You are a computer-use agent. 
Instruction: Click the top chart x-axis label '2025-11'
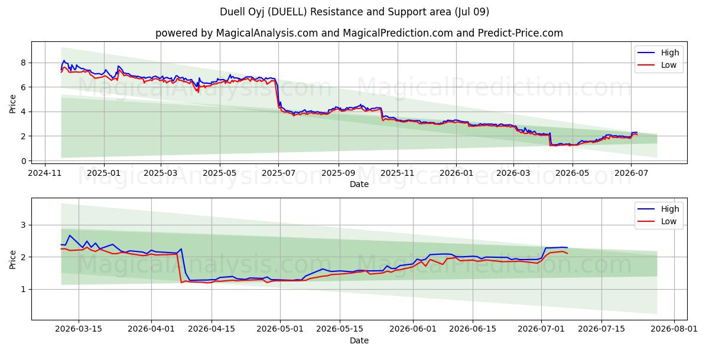pos(397,174)
